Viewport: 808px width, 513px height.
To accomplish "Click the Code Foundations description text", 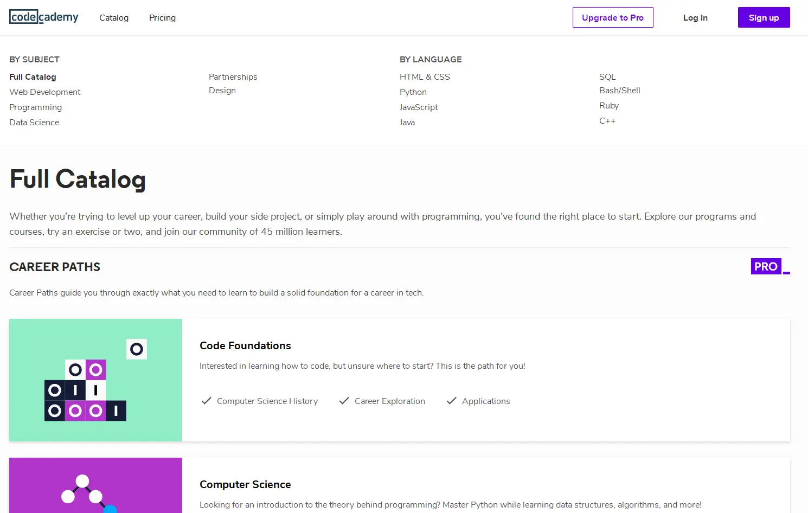I will pos(362,366).
